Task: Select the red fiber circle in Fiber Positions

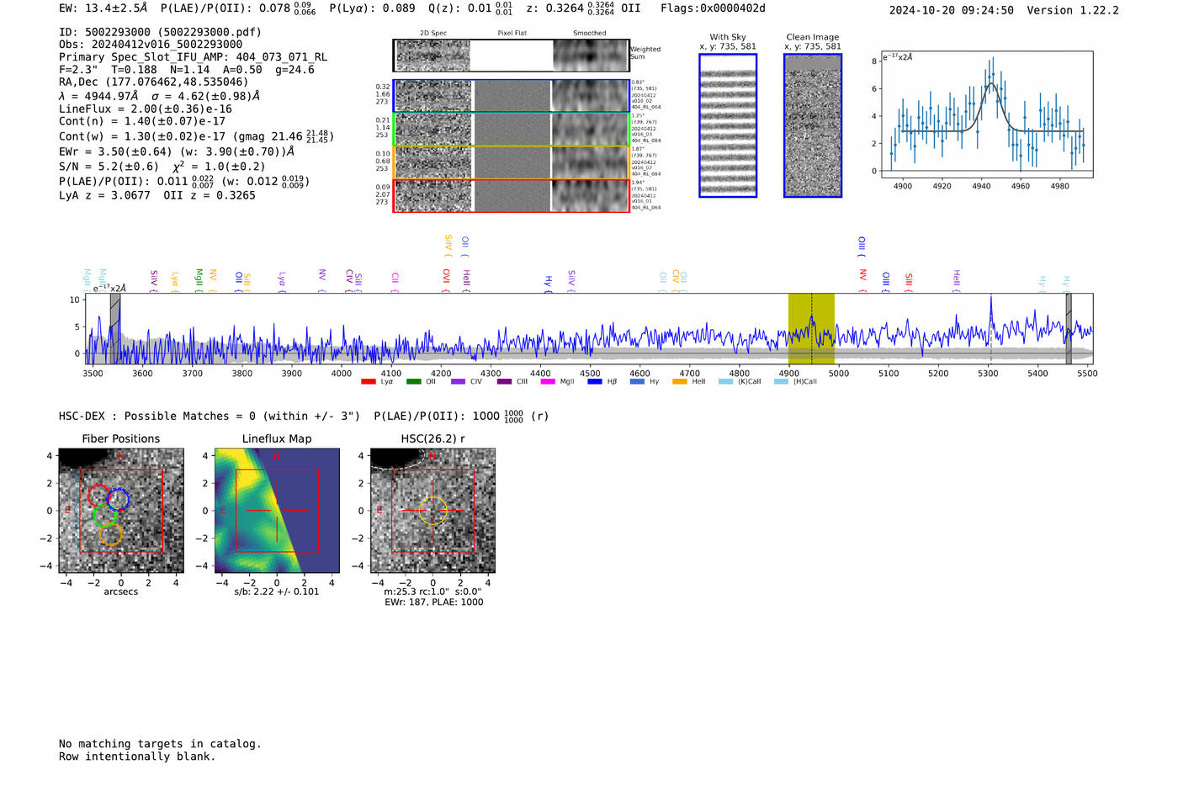Action: (98, 496)
